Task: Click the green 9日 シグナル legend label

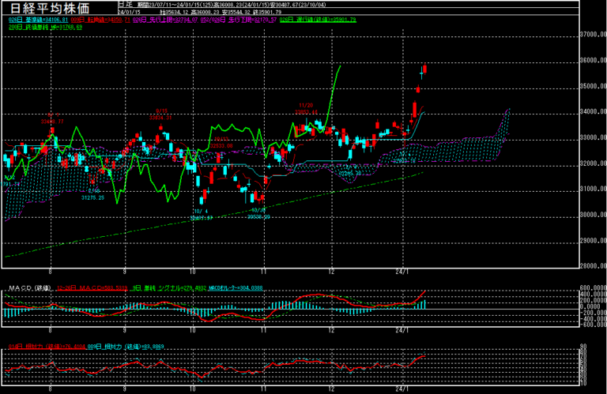Action: click(170, 288)
